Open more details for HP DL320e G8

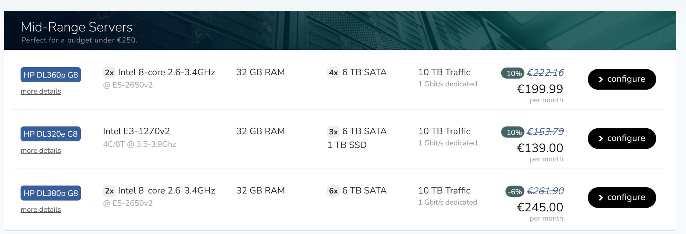click(x=41, y=150)
